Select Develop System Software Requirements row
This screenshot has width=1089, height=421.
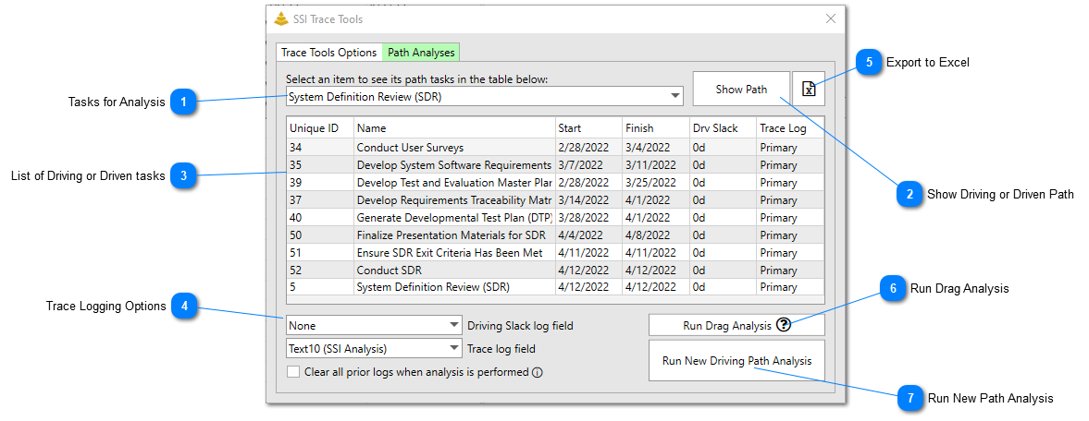(556, 165)
